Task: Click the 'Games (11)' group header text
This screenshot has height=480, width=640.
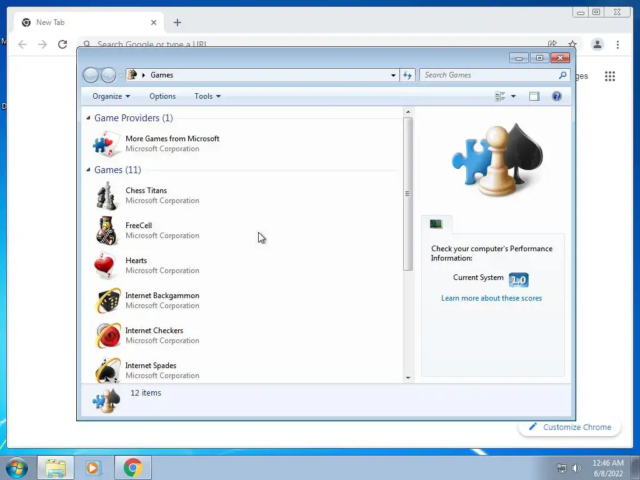Action: tap(117, 170)
